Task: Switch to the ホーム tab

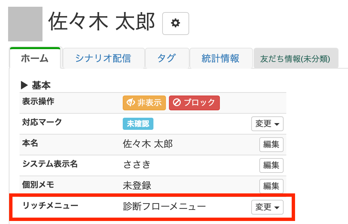Action: pos(35,59)
